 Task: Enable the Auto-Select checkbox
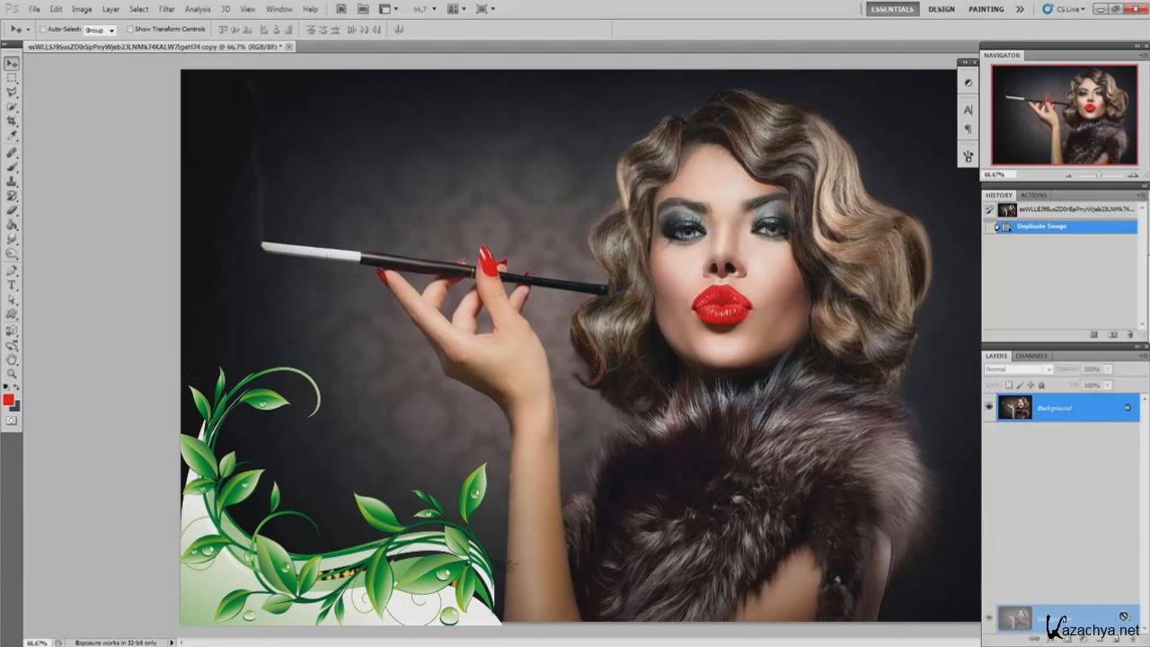coord(43,30)
